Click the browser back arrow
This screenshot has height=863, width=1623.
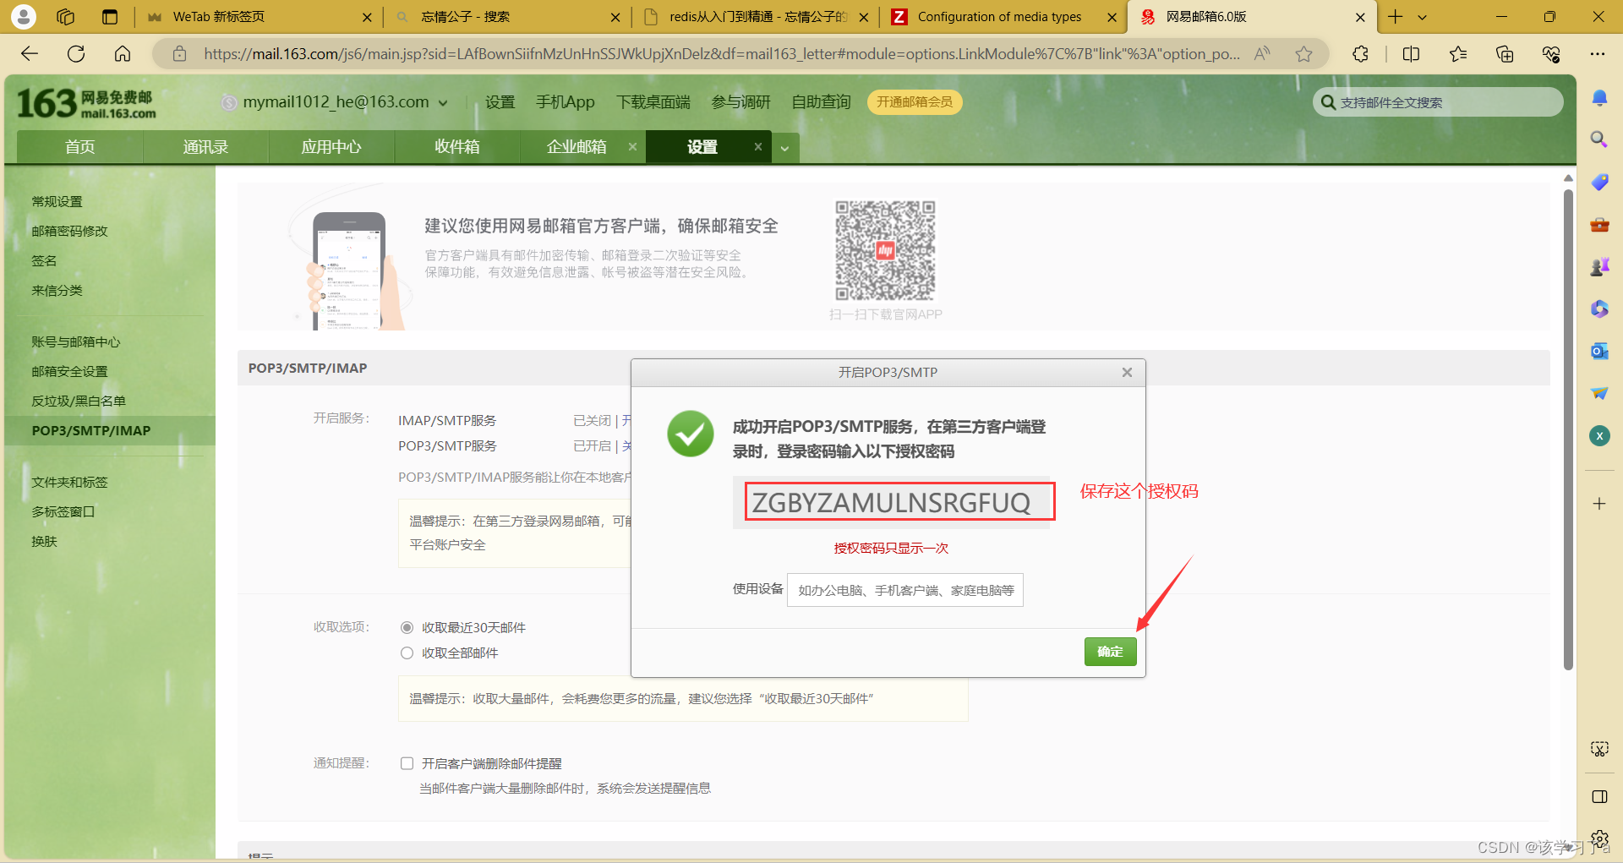(30, 54)
